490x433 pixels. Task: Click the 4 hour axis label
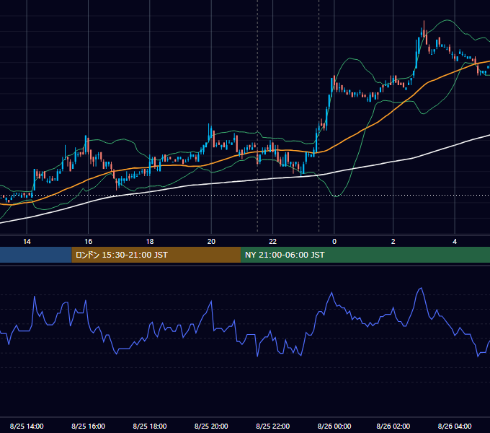tap(455, 242)
